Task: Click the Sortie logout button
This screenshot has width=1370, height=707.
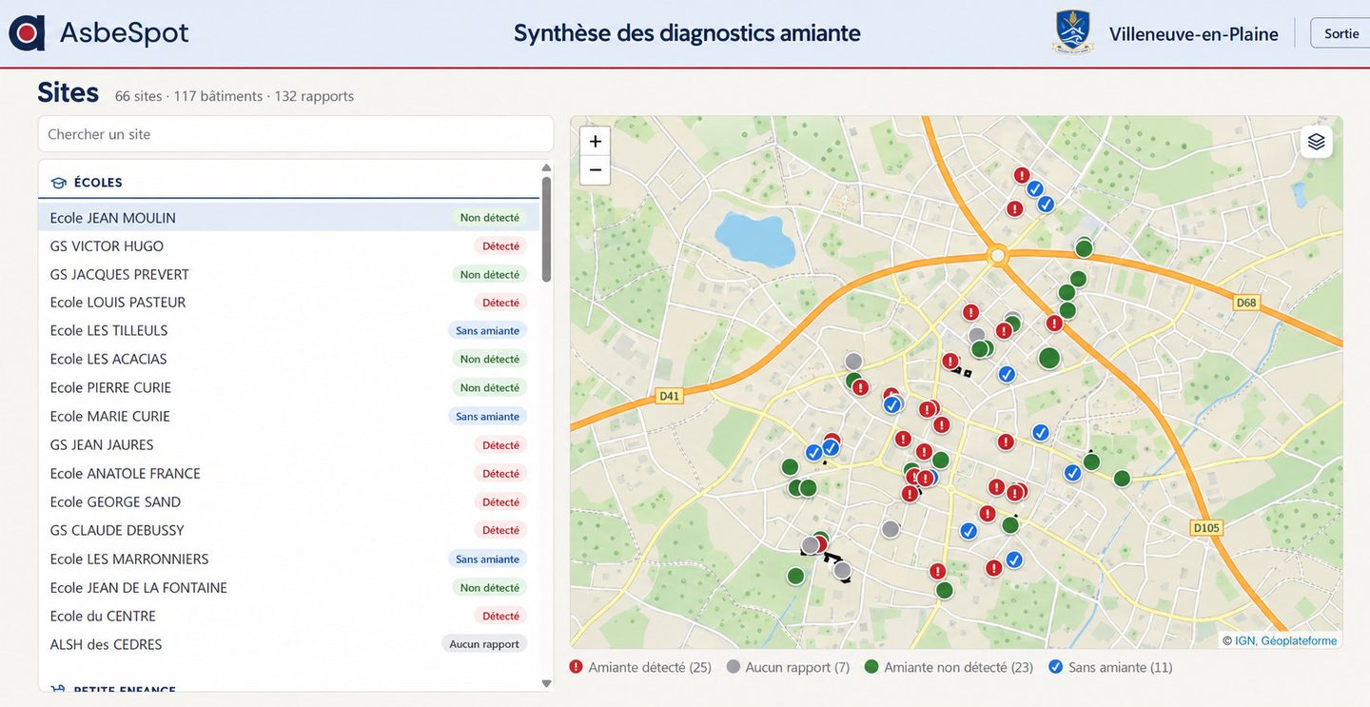Action: (1341, 33)
